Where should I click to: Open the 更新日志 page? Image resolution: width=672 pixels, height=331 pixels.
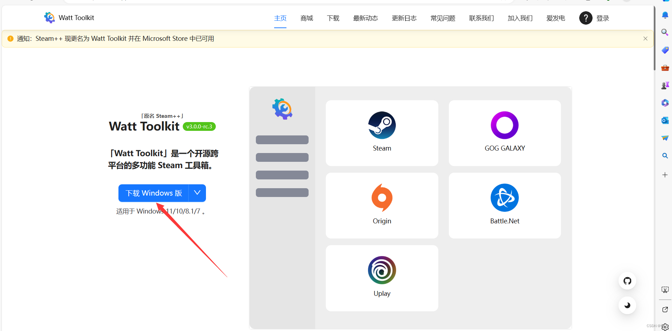[x=404, y=18]
